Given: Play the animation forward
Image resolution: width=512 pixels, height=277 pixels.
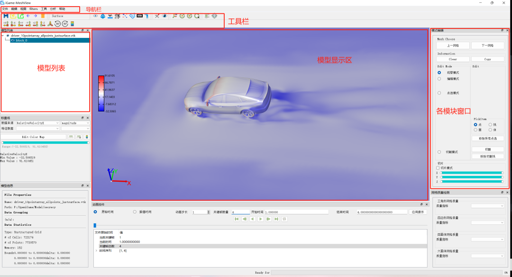Looking at the screenshot, I should (x=260, y=219).
